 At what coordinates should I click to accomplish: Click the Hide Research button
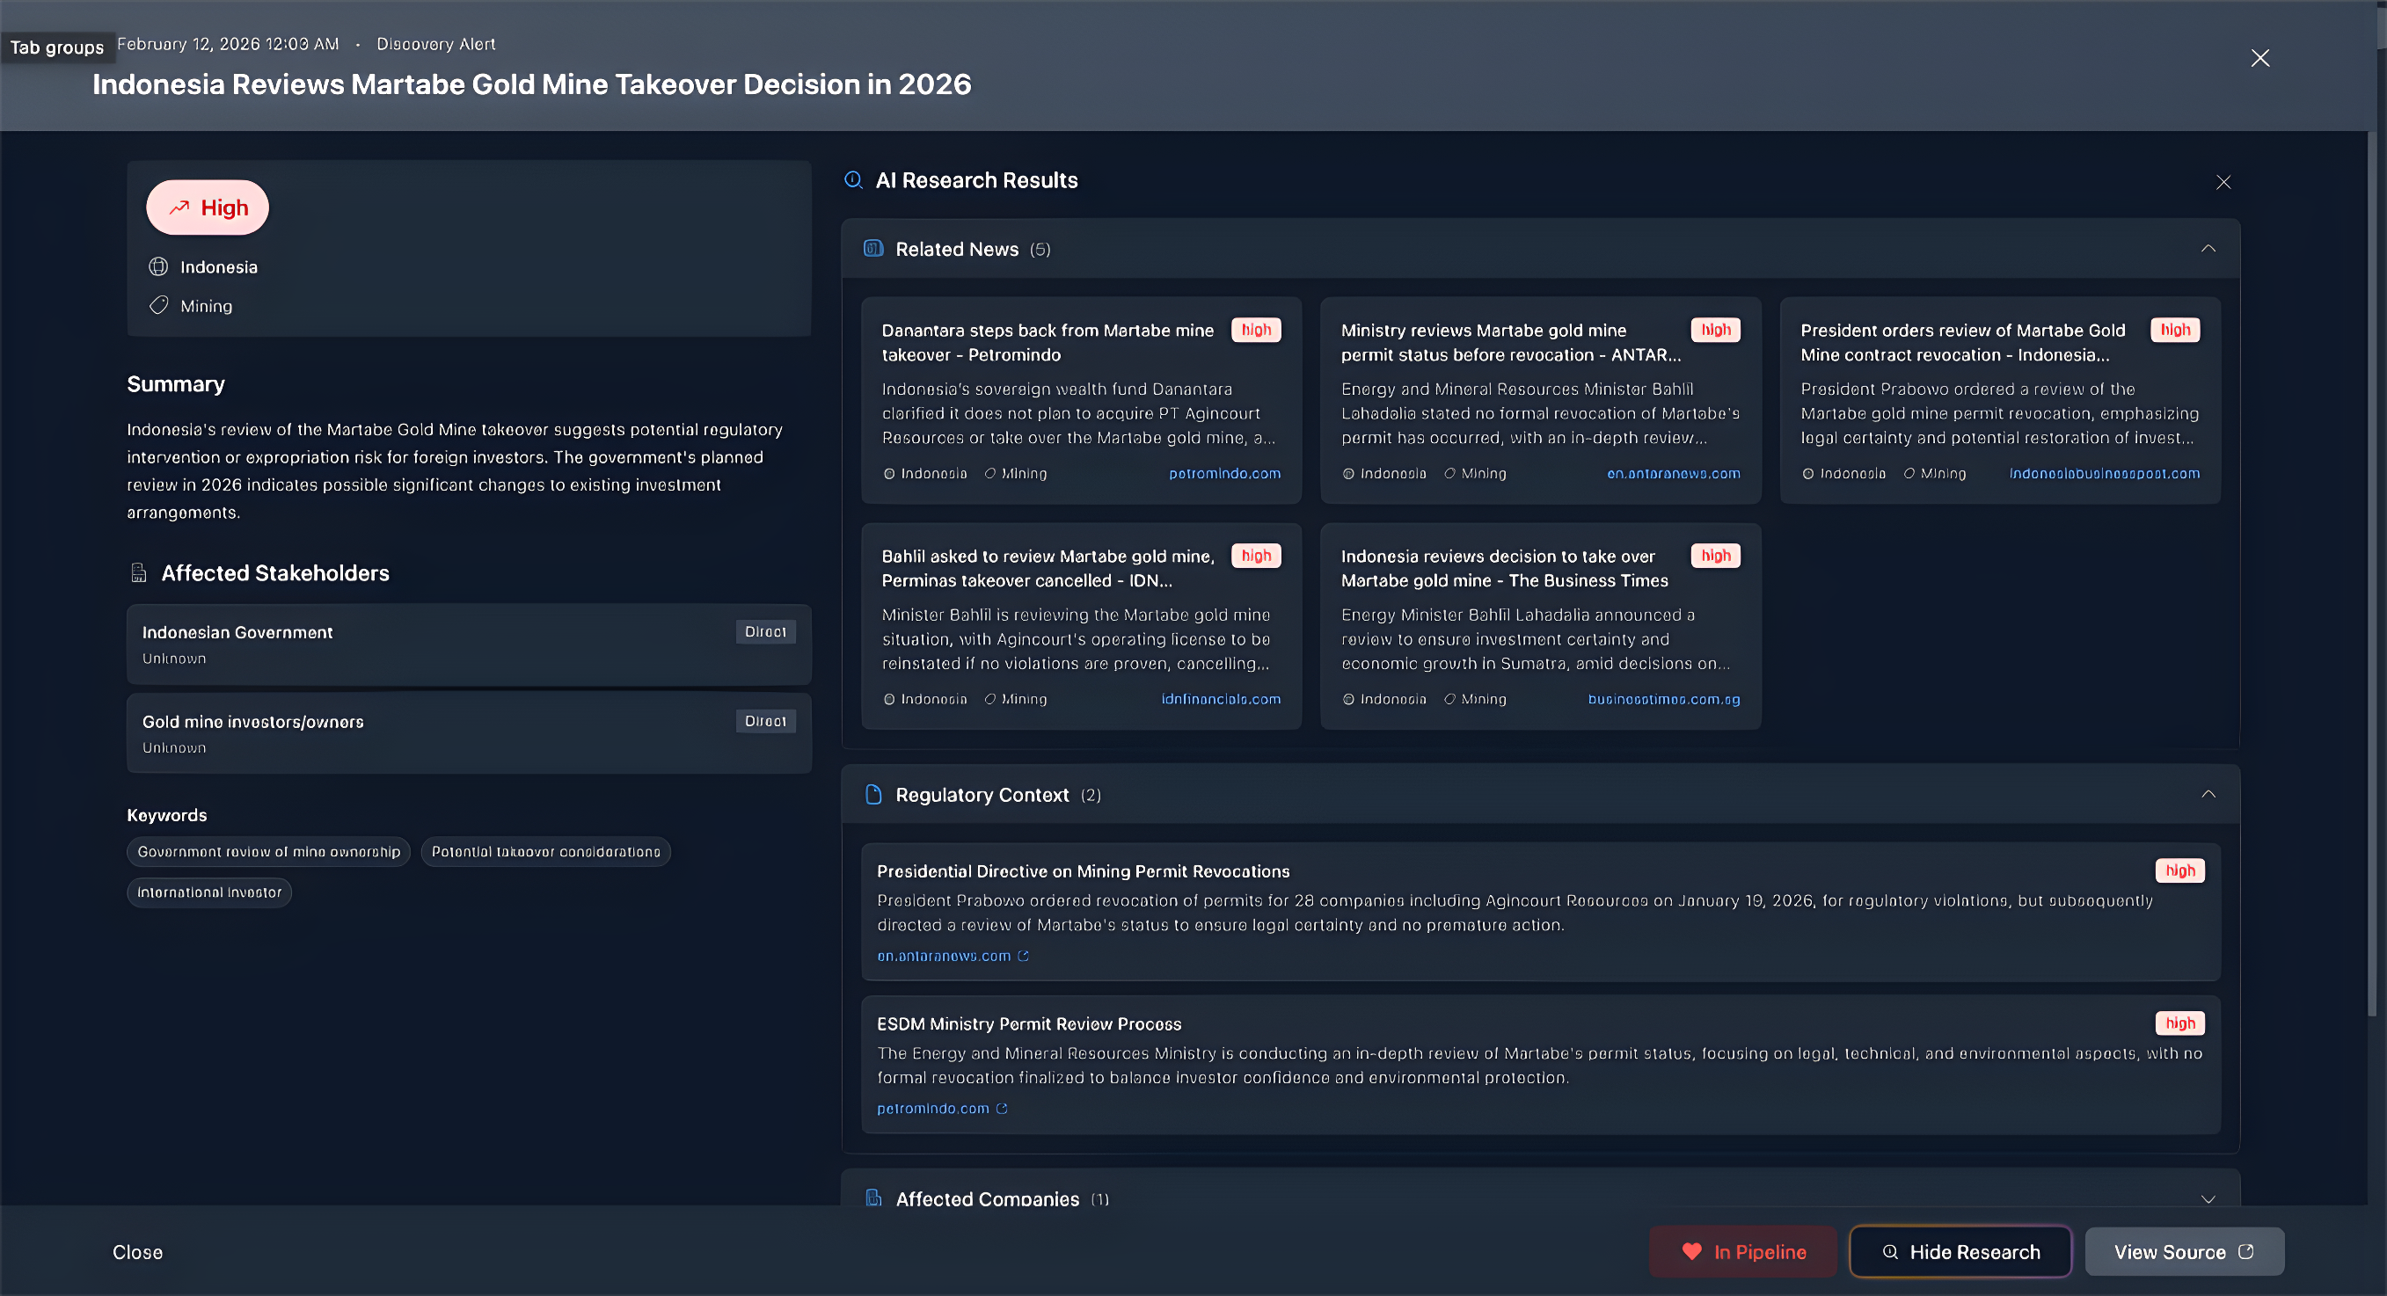click(1960, 1250)
